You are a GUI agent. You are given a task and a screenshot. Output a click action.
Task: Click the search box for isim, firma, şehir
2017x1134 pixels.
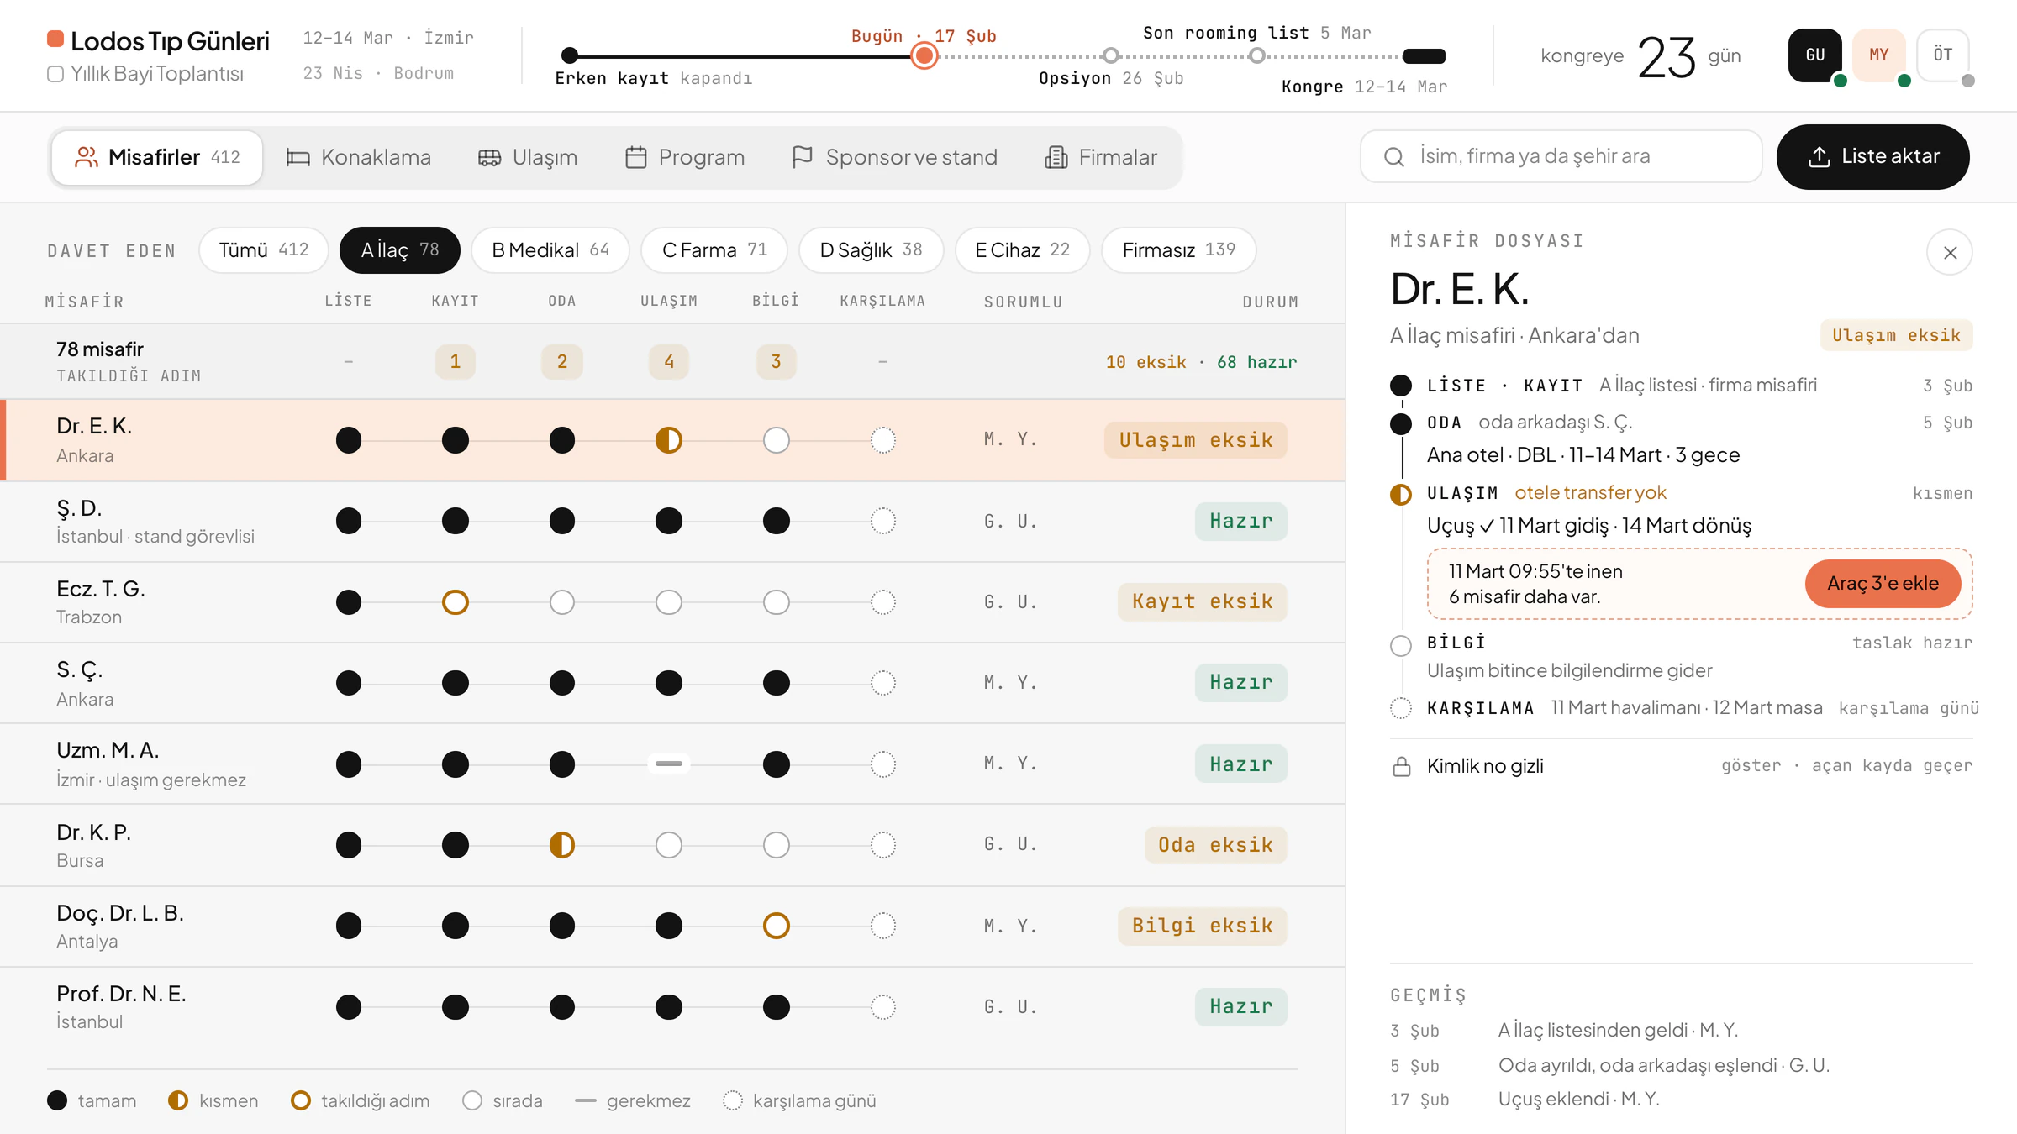pos(1561,156)
